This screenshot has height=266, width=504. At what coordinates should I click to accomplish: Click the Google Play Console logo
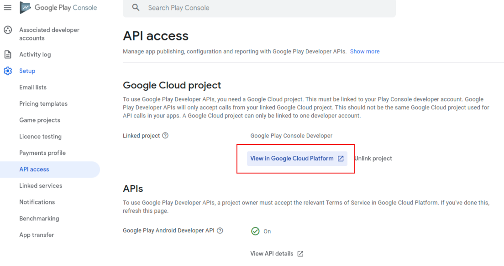click(x=58, y=7)
